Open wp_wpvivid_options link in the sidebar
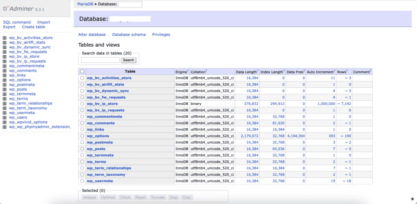Image resolution: width=417 pixels, height=204 pixels. coord(28,122)
